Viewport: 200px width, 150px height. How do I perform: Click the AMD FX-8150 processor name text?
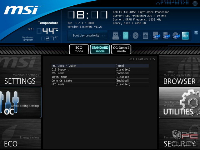[141, 12]
